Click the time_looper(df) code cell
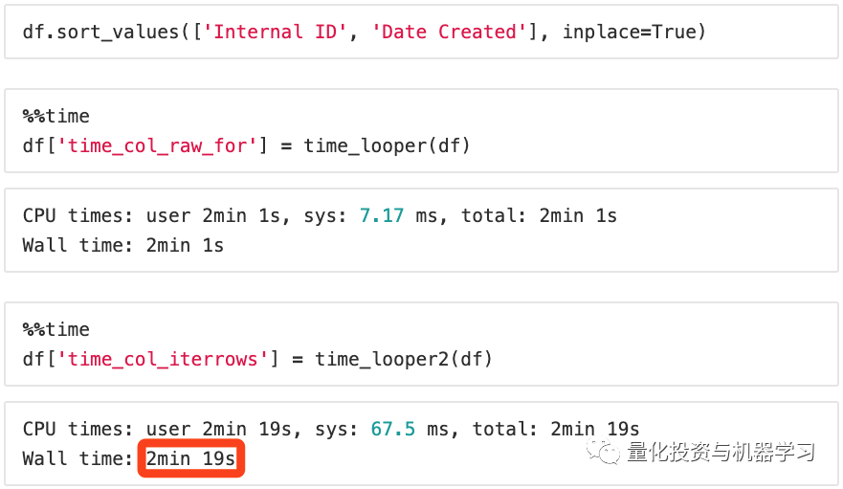Image resolution: width=843 pixels, height=489 pixels. [421, 131]
